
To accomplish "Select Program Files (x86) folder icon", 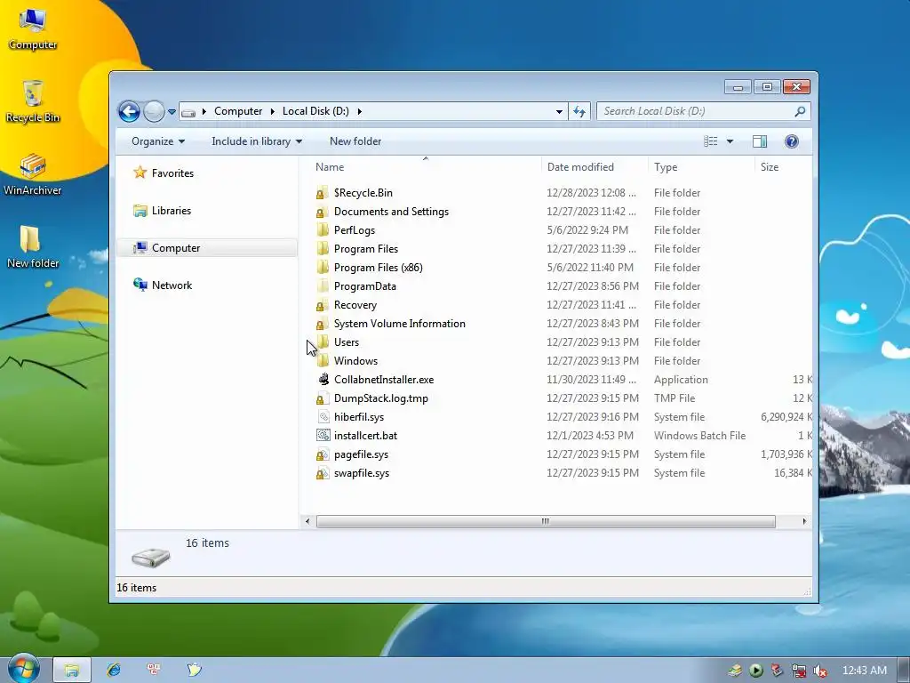I will 322,267.
